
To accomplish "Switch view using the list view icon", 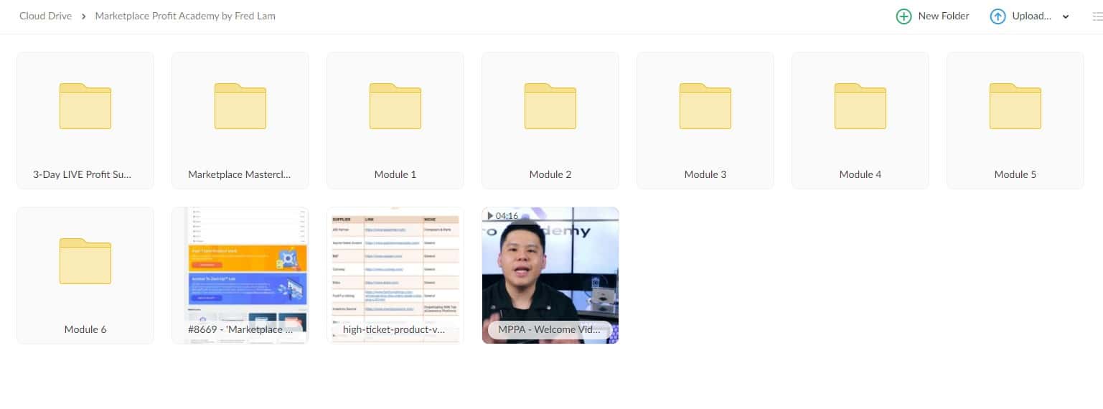I will (x=1097, y=17).
